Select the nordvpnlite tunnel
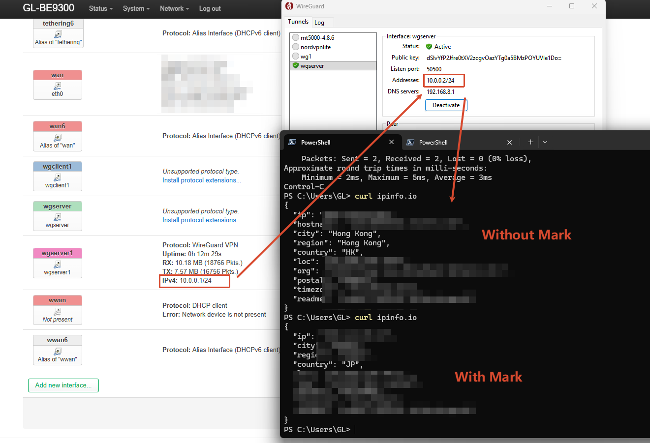Screen dimensions: 650x443 click(334, 47)
